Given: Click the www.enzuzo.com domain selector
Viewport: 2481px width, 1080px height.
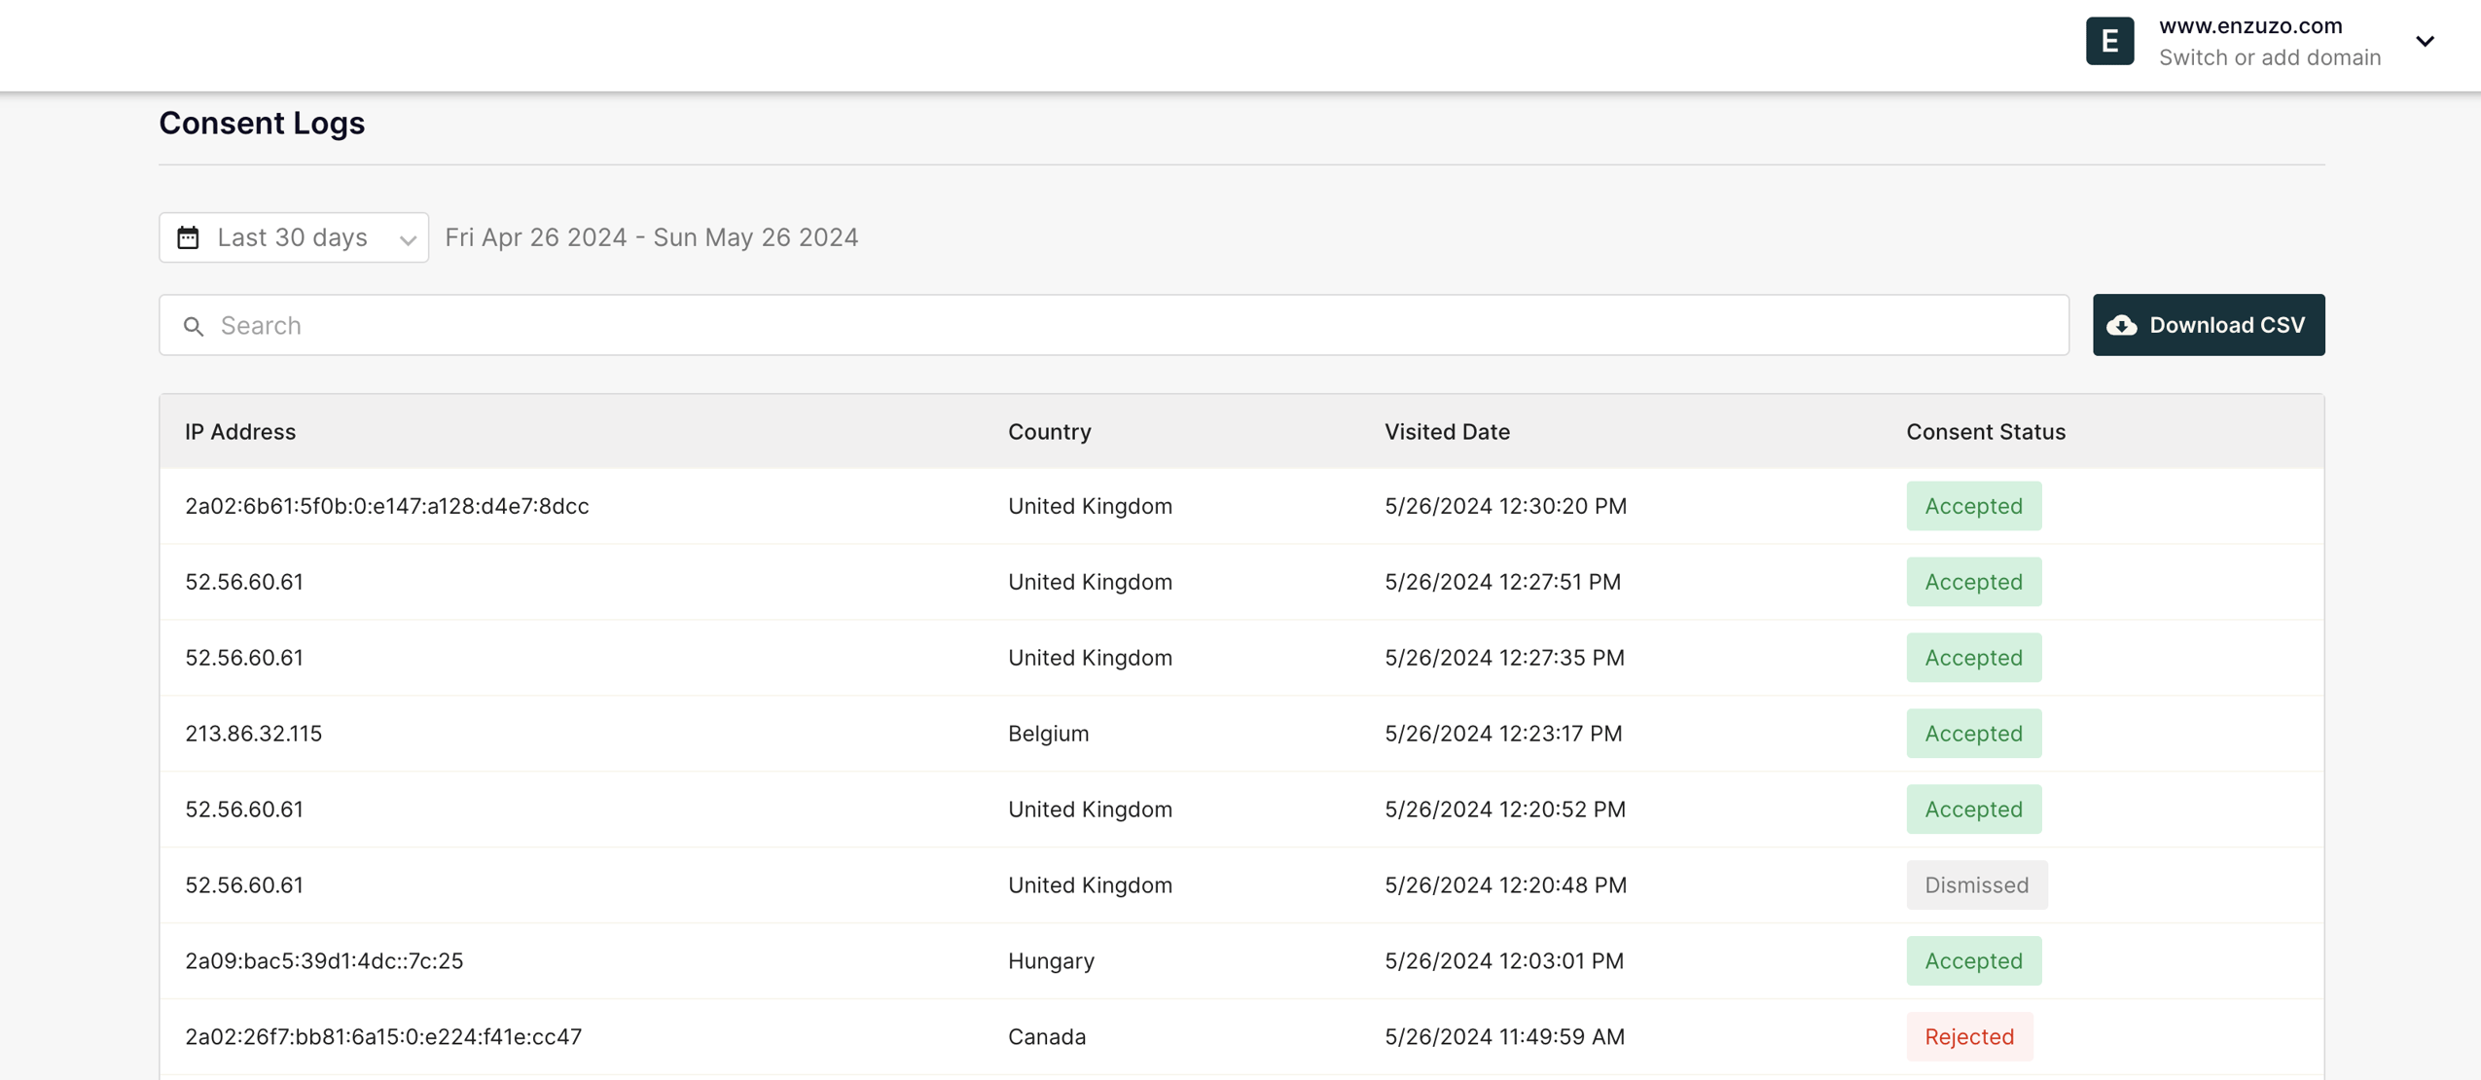Looking at the screenshot, I should (x=2249, y=26).
